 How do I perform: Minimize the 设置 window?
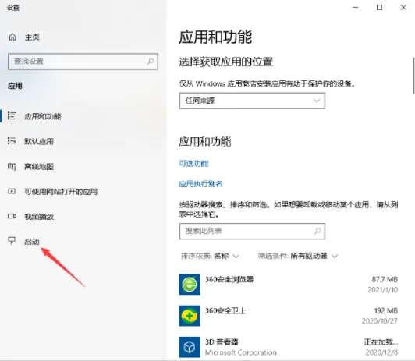(x=356, y=7)
